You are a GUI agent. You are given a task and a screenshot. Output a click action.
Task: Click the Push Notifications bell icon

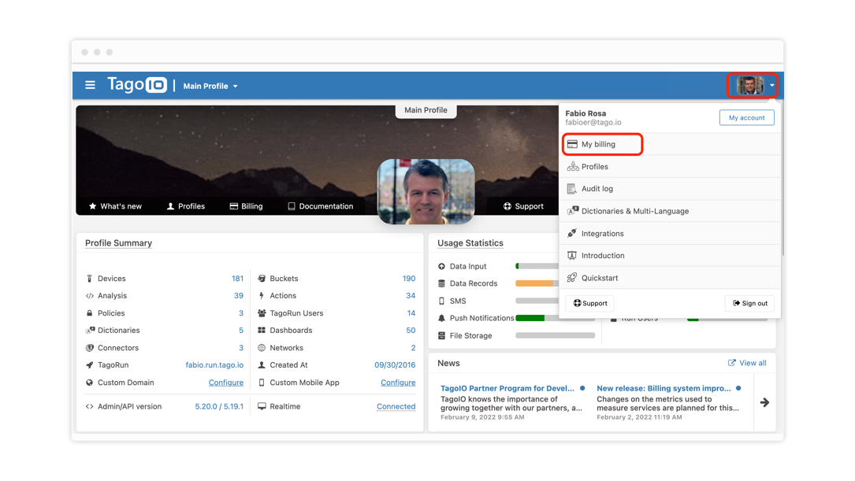441,318
